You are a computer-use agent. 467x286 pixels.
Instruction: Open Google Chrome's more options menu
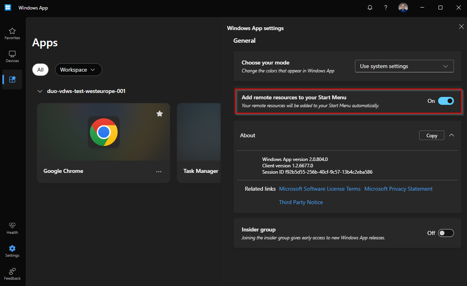tap(159, 171)
